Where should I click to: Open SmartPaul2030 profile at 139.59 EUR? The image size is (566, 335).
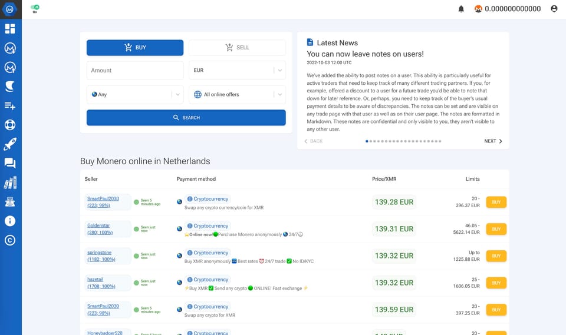point(103,310)
